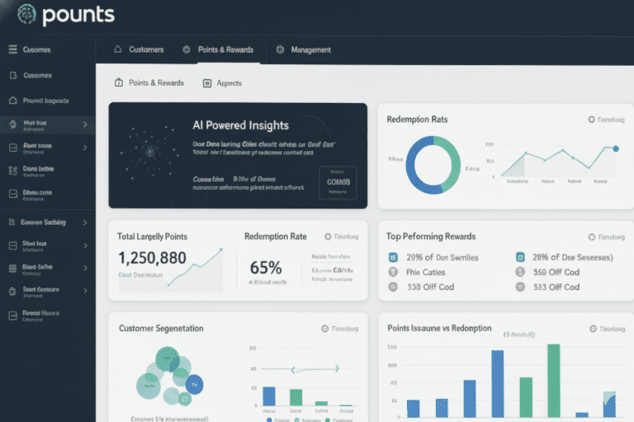This screenshot has height=422, width=634.
Task: Toggle the option in Customer Segenetation card header
Action: [325, 328]
